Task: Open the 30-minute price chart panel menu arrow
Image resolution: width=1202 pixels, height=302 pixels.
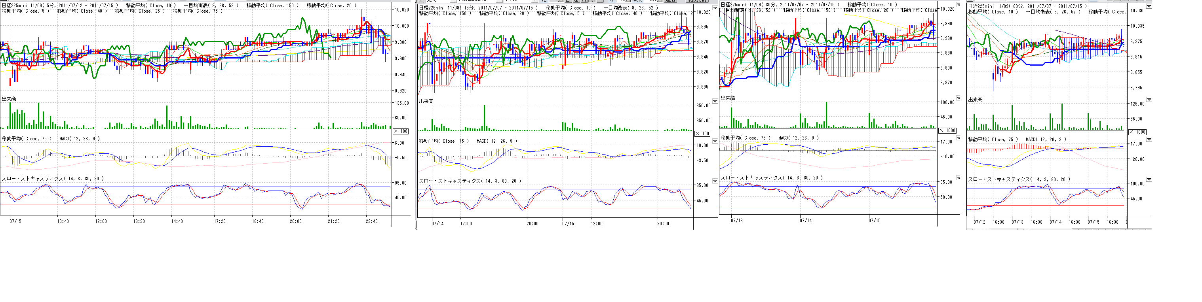Action: coord(959,5)
